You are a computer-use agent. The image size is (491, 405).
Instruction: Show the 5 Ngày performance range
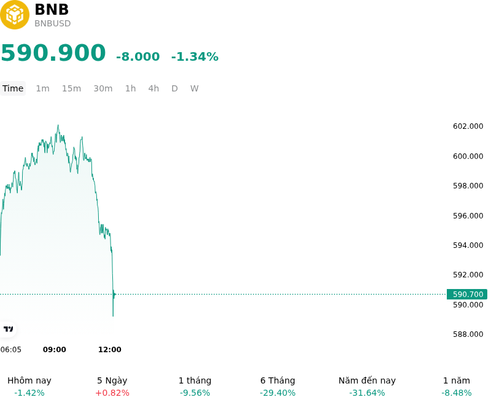click(112, 387)
